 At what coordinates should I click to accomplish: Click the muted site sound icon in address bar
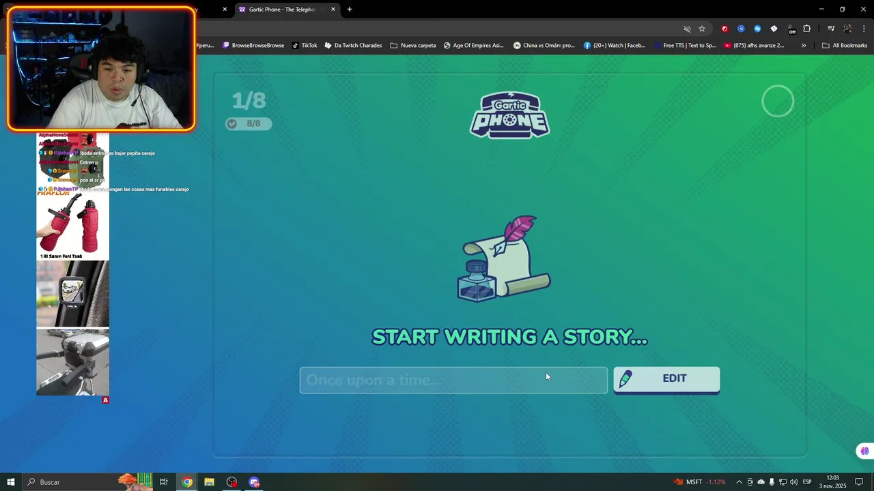click(687, 29)
